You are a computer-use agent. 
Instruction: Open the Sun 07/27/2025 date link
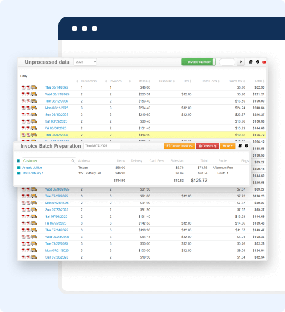coord(57,209)
